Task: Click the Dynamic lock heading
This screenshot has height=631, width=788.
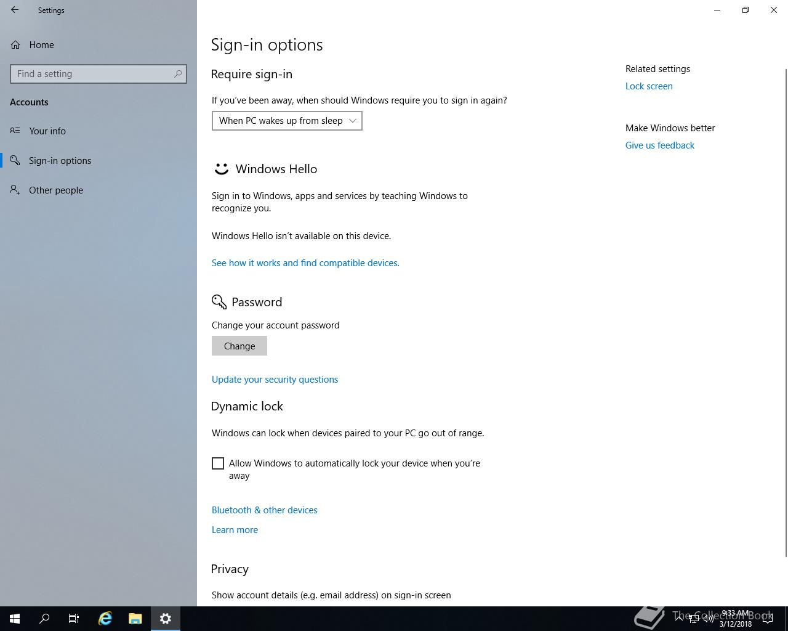Action: (x=247, y=406)
